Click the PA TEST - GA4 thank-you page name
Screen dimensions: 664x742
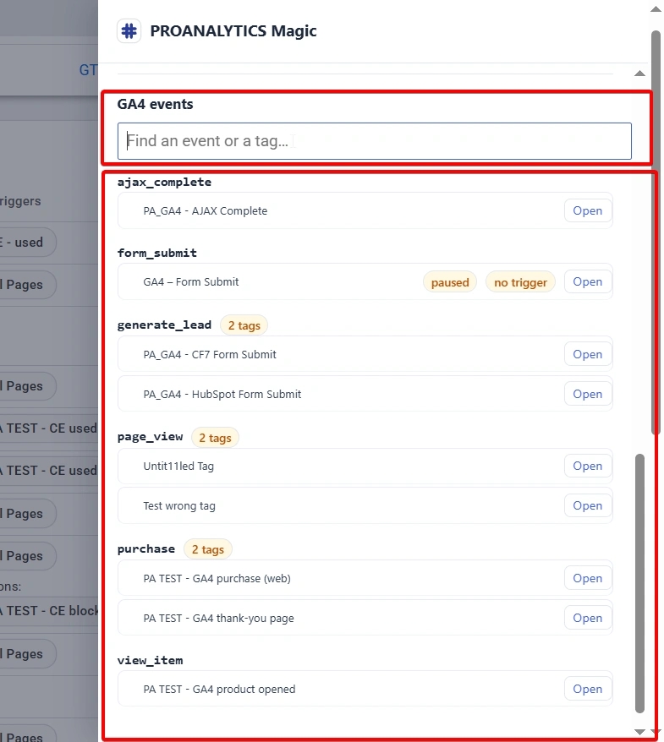click(x=218, y=619)
